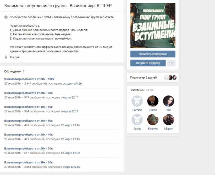Open discussion Взаимопиар сообществ от 10к - 20к
215x175 pixels.
click(x=28, y=162)
